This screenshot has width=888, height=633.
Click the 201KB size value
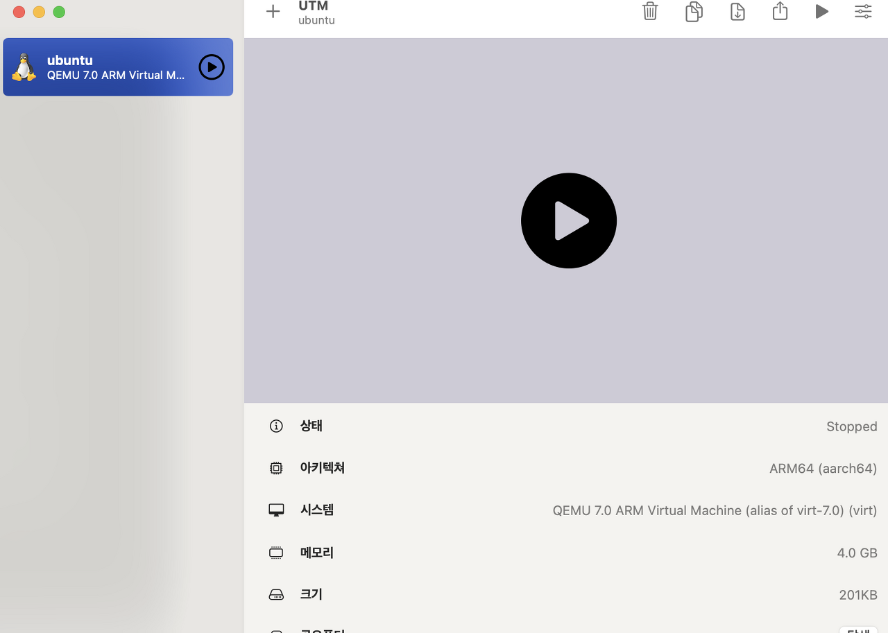click(858, 595)
